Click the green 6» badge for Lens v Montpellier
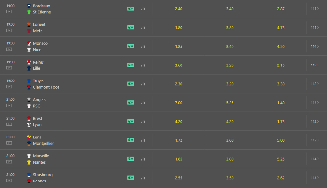This screenshot has height=188, width=327. (x=131, y=140)
